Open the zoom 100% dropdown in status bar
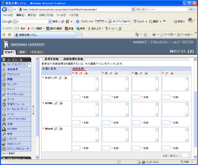This screenshot has height=165, width=198. point(192,162)
